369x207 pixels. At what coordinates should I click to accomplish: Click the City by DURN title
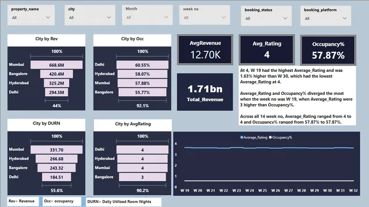point(46,124)
